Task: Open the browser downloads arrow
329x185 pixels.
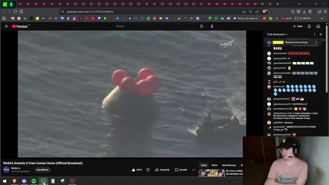Action: 304,12
